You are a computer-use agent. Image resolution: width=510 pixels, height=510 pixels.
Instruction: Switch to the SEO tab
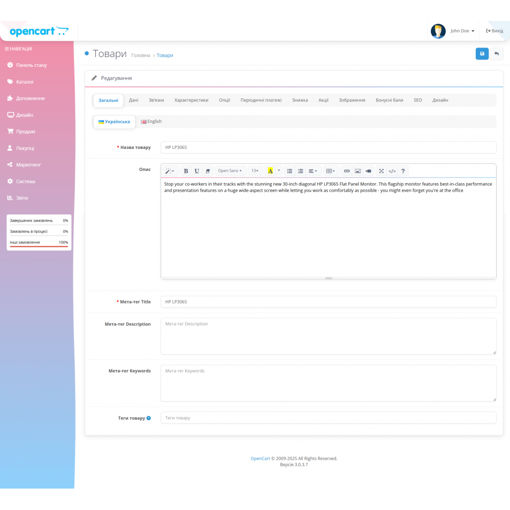tap(418, 100)
